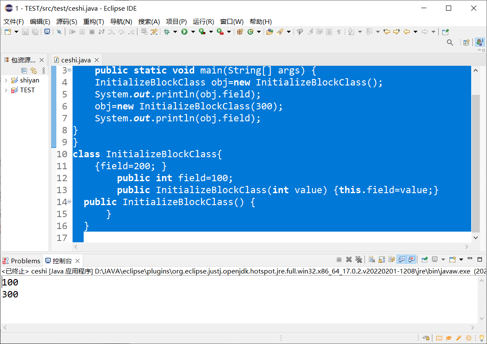This screenshot has width=487, height=344.
Task: Toggle Scroll Lock in console
Action: 382,259
